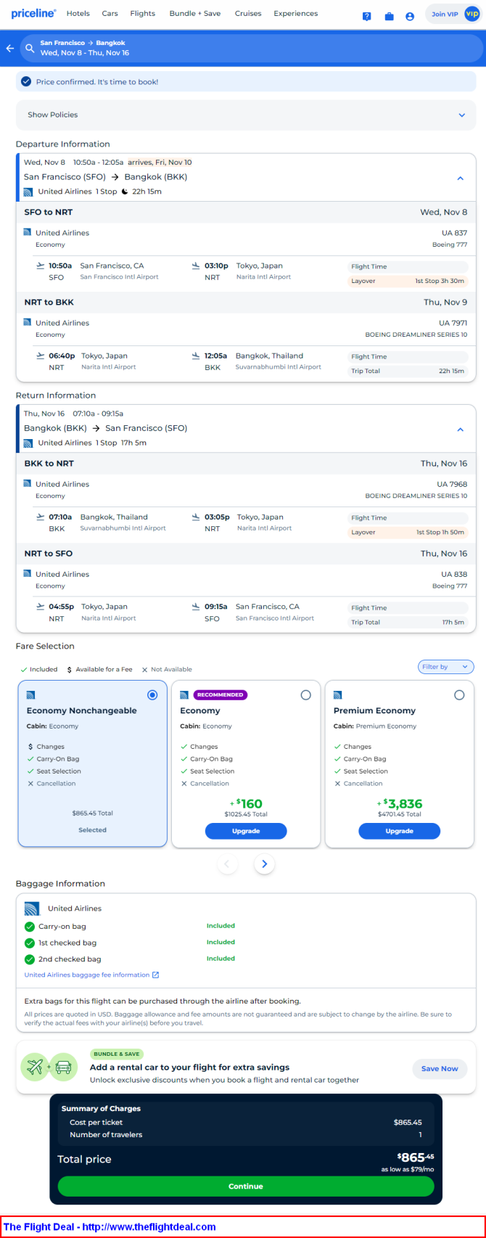Click the San Francisco to Bangkok search field
The height and width of the screenshot is (1238, 486).
[x=252, y=48]
